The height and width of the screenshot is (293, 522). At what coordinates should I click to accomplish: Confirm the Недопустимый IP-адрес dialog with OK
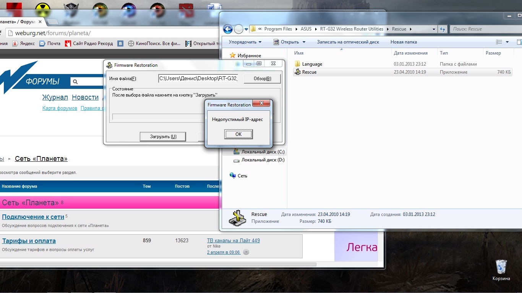tap(238, 134)
